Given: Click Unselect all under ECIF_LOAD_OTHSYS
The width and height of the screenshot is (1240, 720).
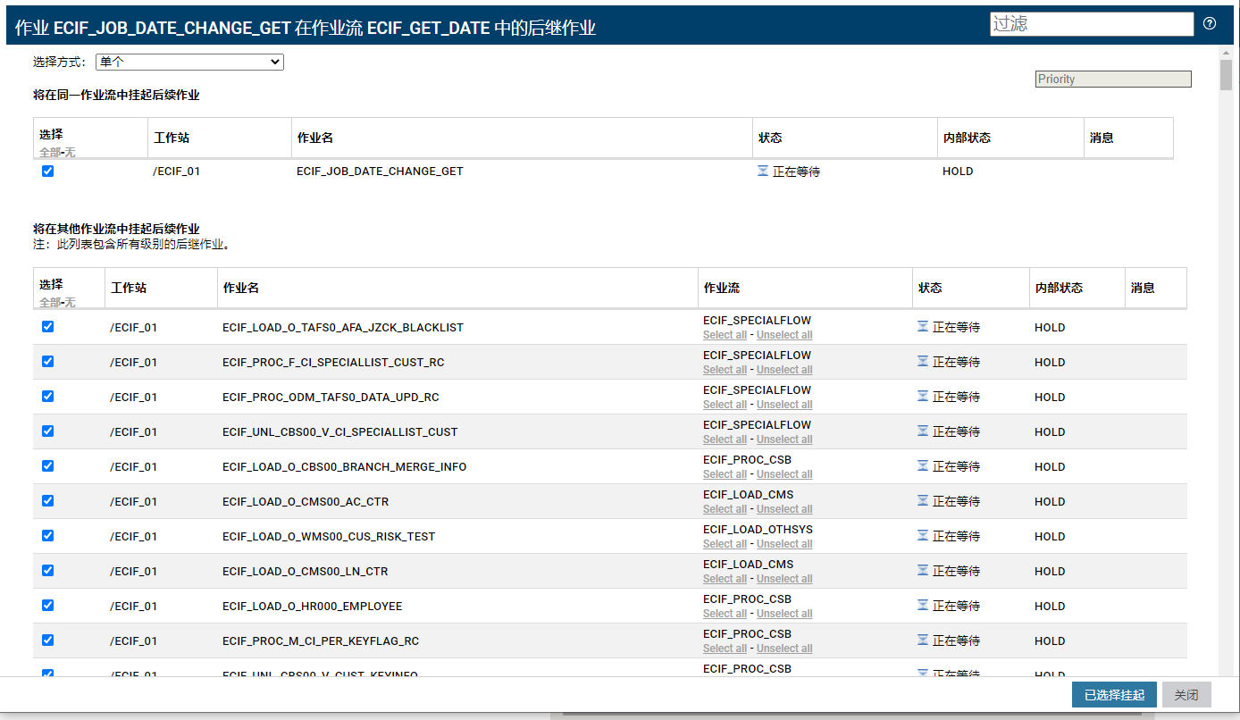Looking at the screenshot, I should pos(783,543).
